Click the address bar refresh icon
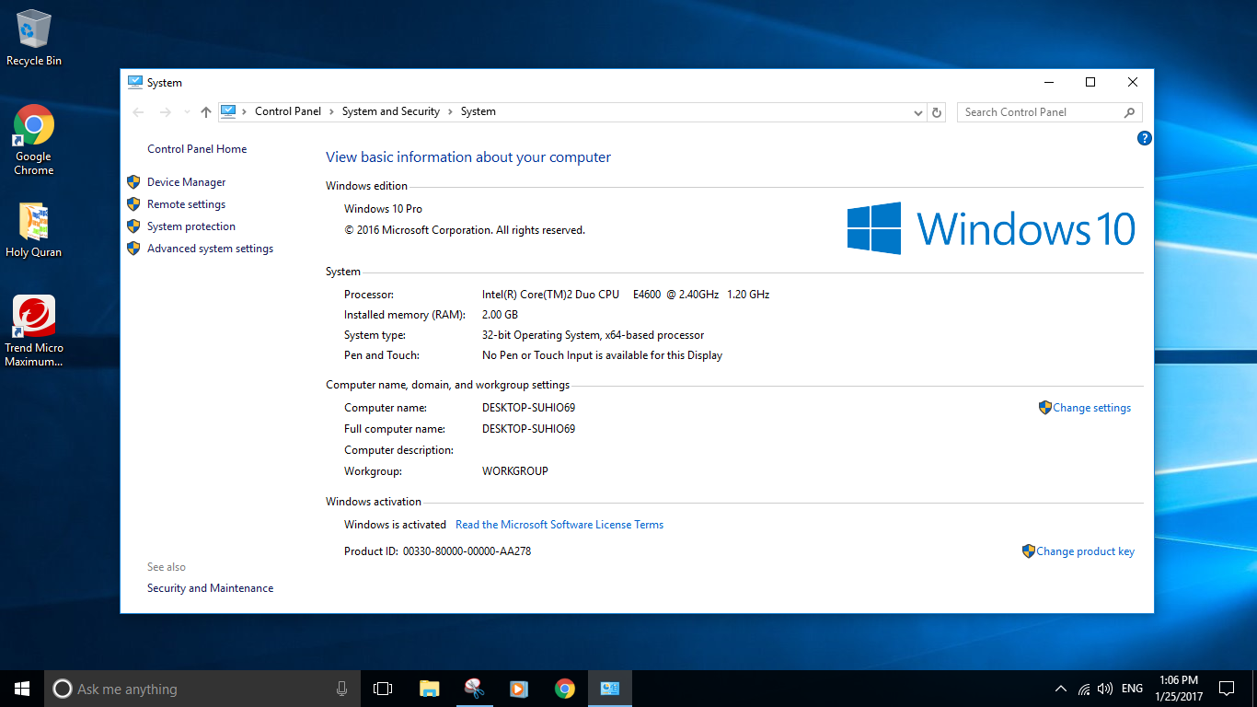 (x=937, y=112)
